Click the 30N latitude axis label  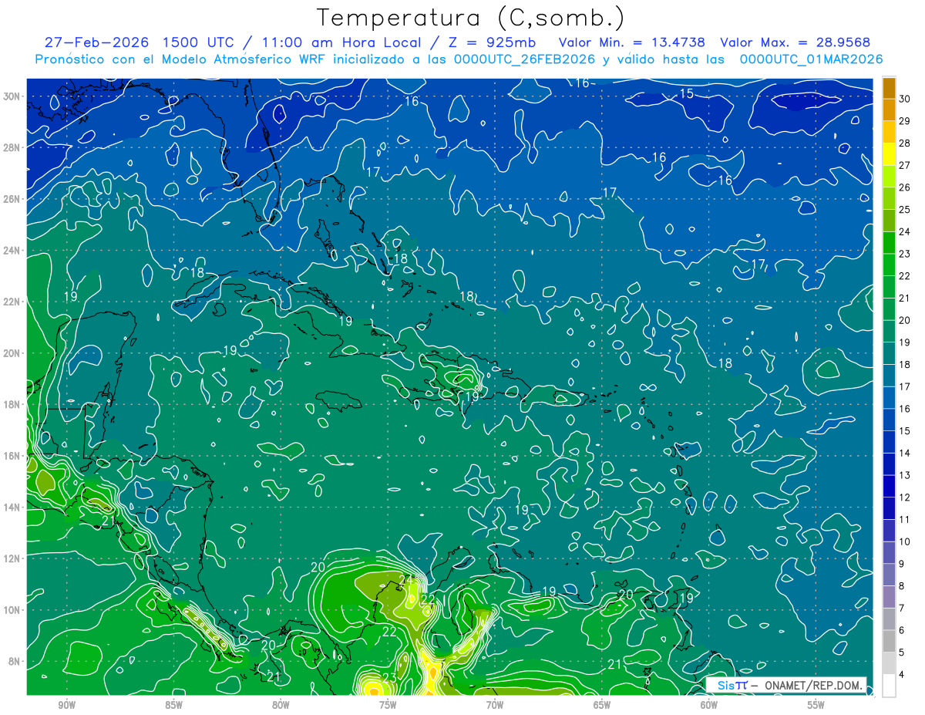(x=13, y=96)
